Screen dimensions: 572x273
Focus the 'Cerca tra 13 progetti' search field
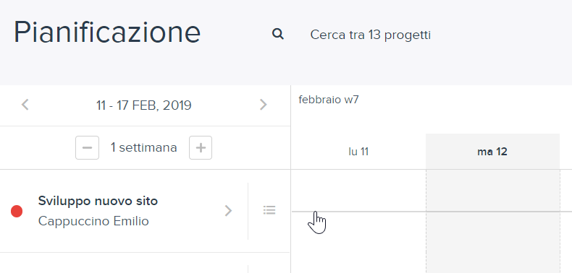(x=370, y=35)
